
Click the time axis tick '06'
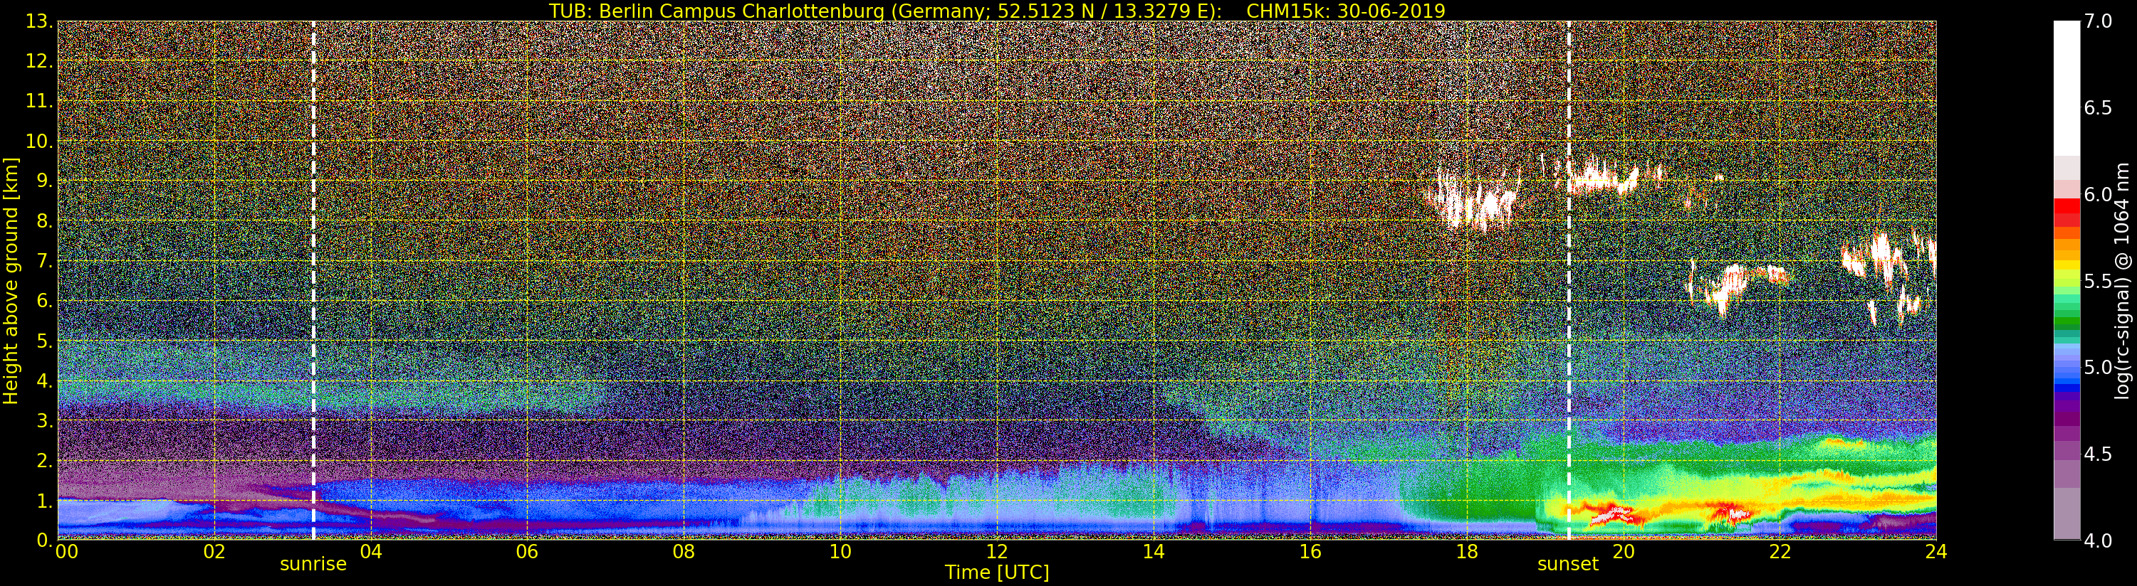coord(527,552)
